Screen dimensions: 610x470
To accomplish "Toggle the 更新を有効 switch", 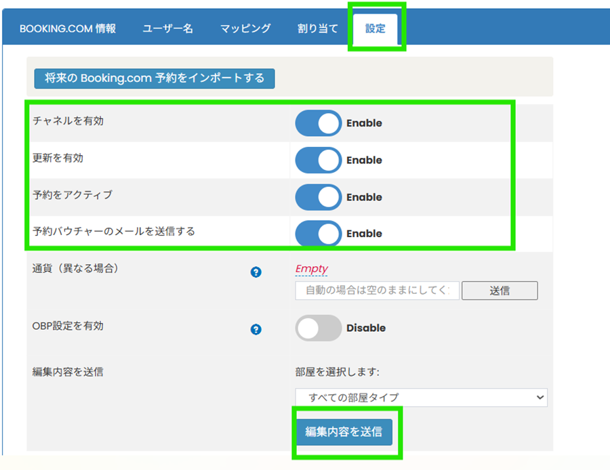I will (319, 160).
